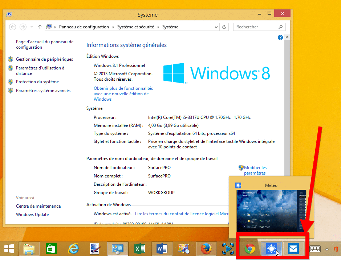
Task: Open the Mail app on taskbar
Action: point(293,248)
